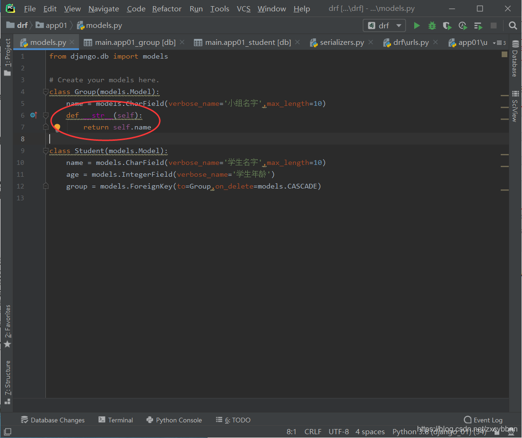
Task: Open run configuration dropdown drf
Action: (x=384, y=26)
